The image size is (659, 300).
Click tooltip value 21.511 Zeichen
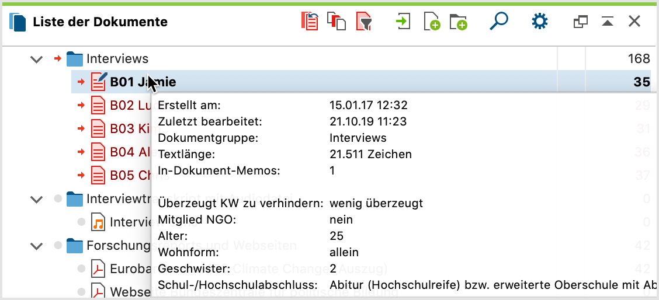pyautogui.click(x=370, y=154)
